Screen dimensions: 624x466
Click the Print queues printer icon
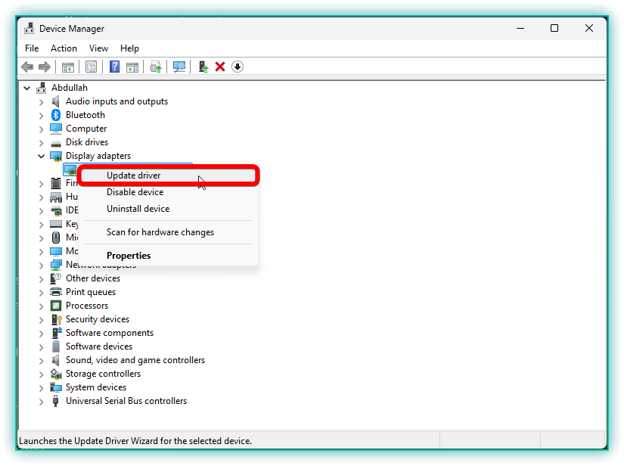pos(56,292)
